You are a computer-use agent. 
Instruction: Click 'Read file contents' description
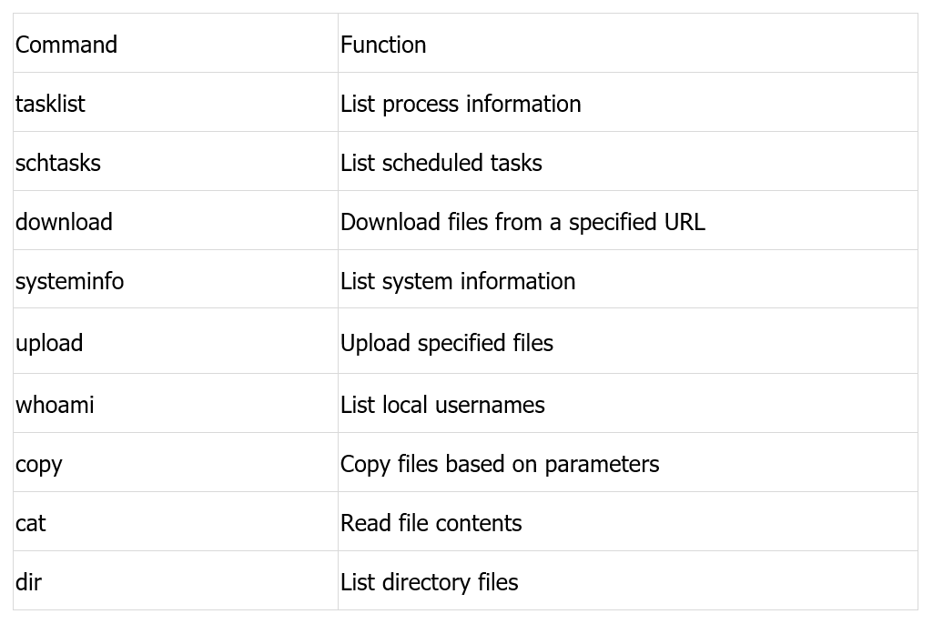[431, 523]
